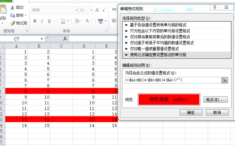This screenshot has height=146, width=235.
Task: Open the font color dropdown arrow
Action: [92, 21]
